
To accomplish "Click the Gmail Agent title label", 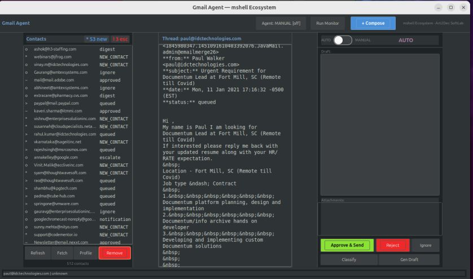I will (16, 23).
